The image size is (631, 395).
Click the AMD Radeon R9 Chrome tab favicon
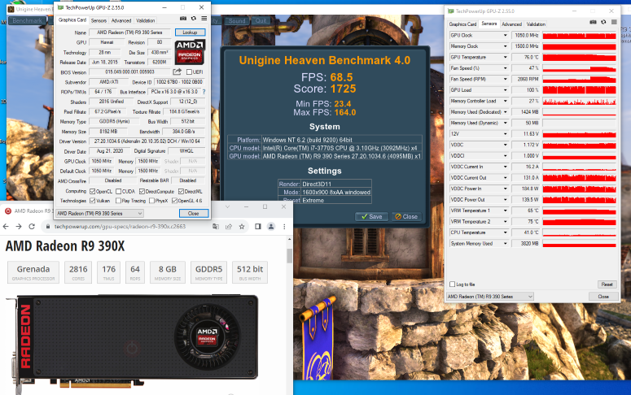[x=7, y=211]
